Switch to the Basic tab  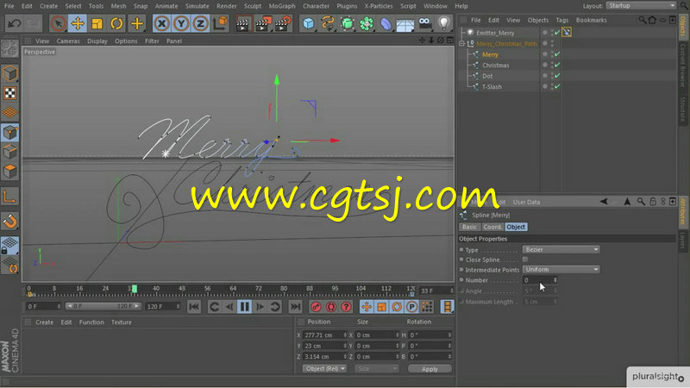pyautogui.click(x=469, y=227)
